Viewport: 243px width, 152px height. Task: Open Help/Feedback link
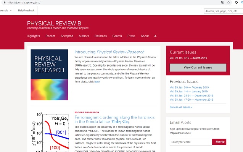pyautogui.click(x=26, y=11)
